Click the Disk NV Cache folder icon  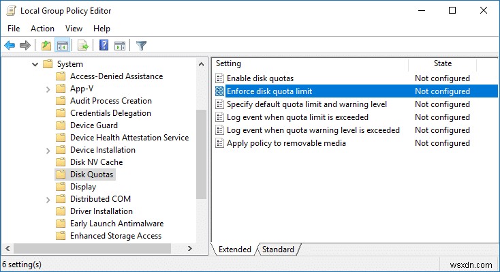(61, 162)
